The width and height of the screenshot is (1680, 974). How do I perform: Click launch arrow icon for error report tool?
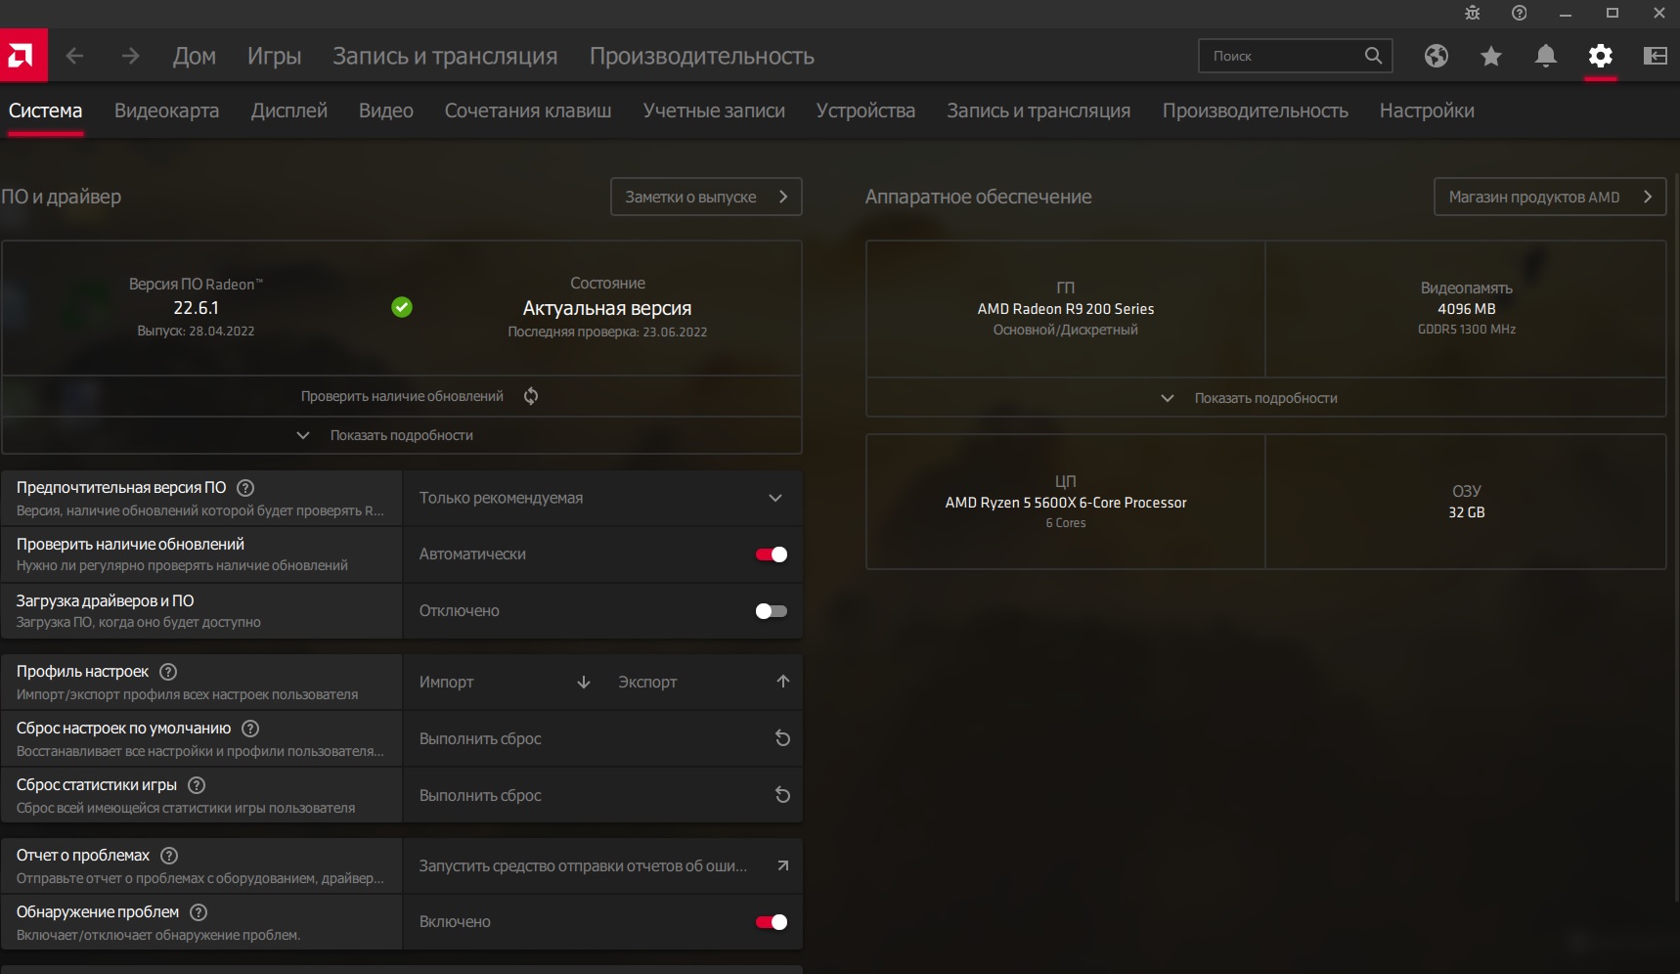(x=782, y=865)
